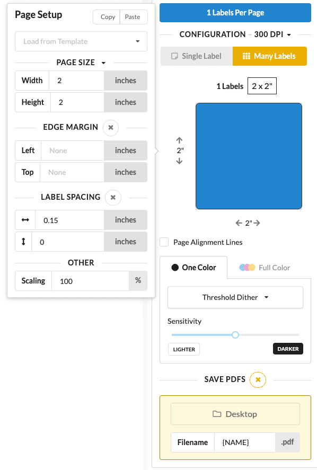Paste a Page Setup configuration

click(x=134, y=17)
